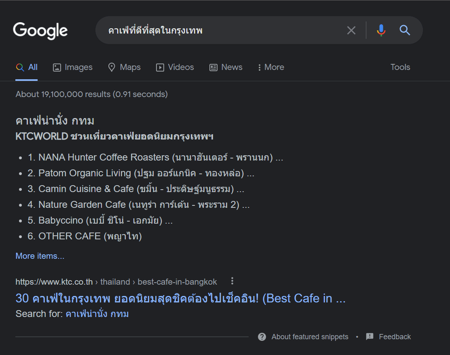
Task: Select Babyccino list item
Action: [x=100, y=221]
